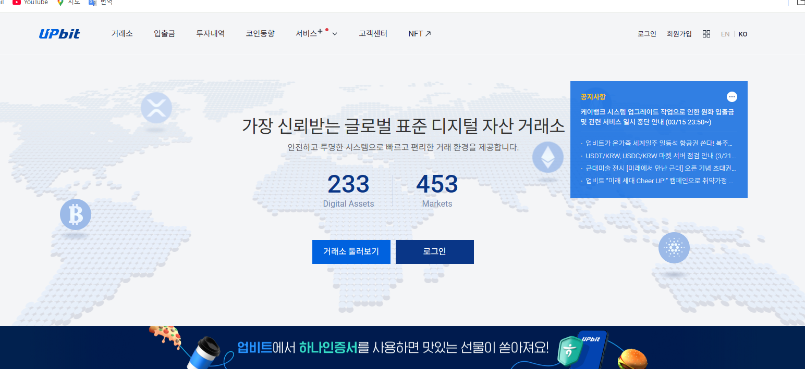Click the main headline 가장 신뢰받는 글로벌
The height and width of the screenshot is (369, 805).
coord(403,126)
